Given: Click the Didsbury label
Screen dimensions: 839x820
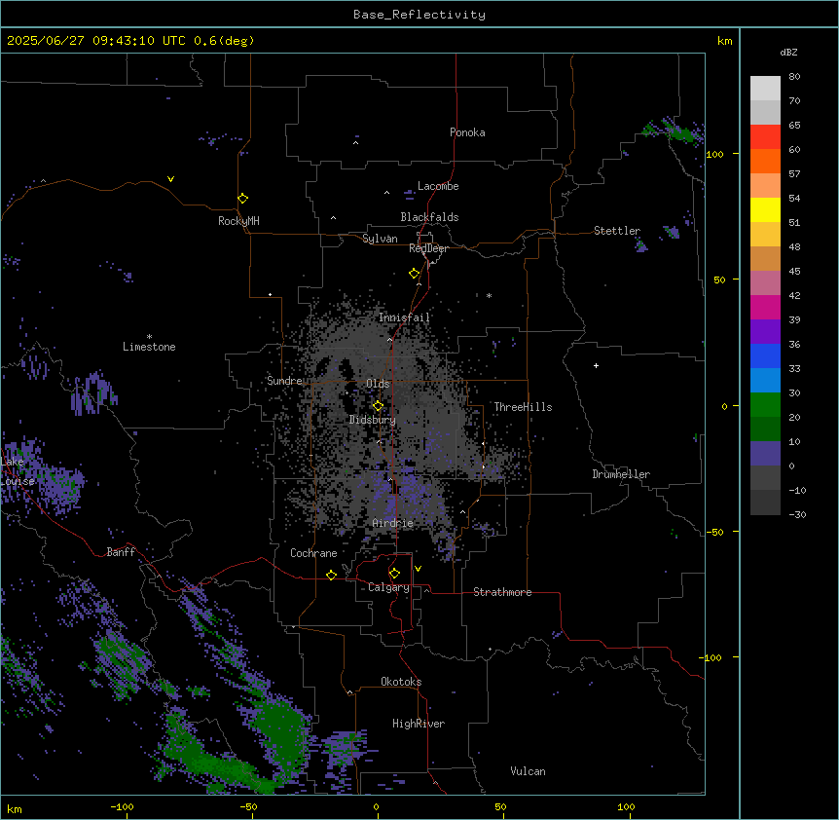Looking at the screenshot, I should pyautogui.click(x=373, y=420).
